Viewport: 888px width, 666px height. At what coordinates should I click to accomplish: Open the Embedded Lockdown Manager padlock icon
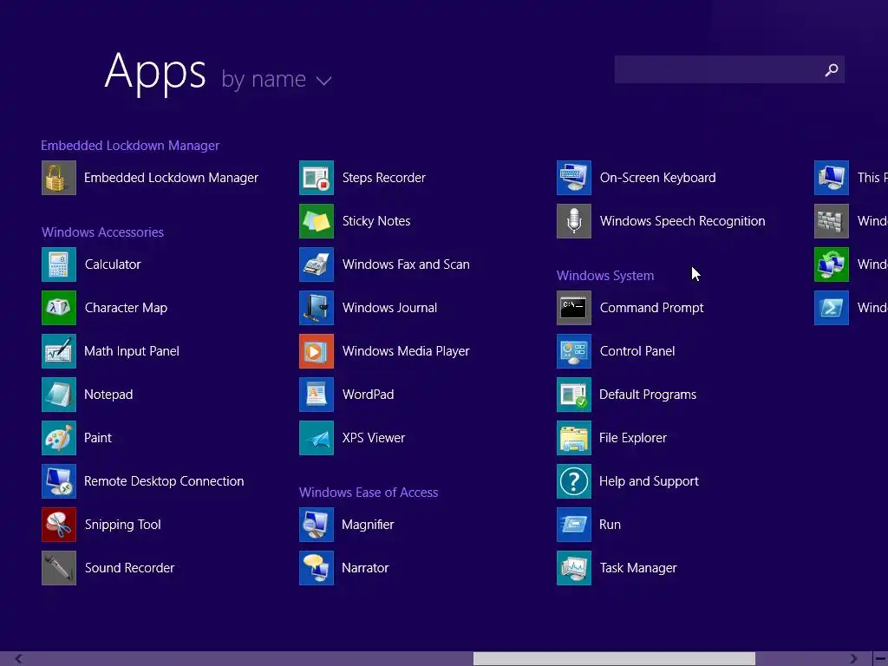[59, 178]
